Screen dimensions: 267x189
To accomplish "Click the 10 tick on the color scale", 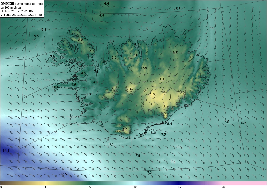I will tap(135, 187).
